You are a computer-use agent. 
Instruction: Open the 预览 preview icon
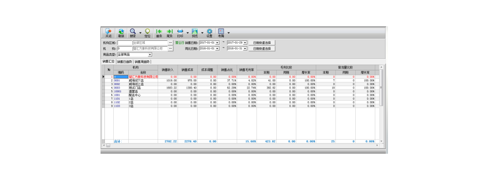click(x=195, y=33)
